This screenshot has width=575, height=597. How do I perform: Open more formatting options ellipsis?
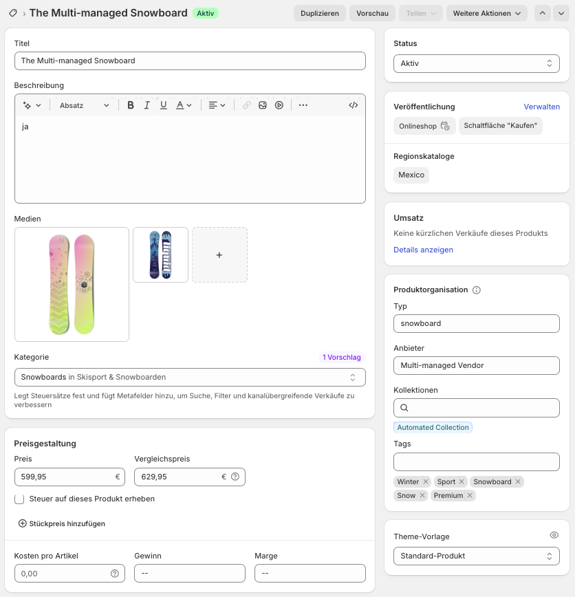303,105
